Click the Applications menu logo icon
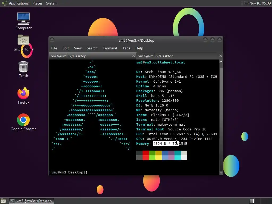272x204 pixels. click(x=4, y=3)
